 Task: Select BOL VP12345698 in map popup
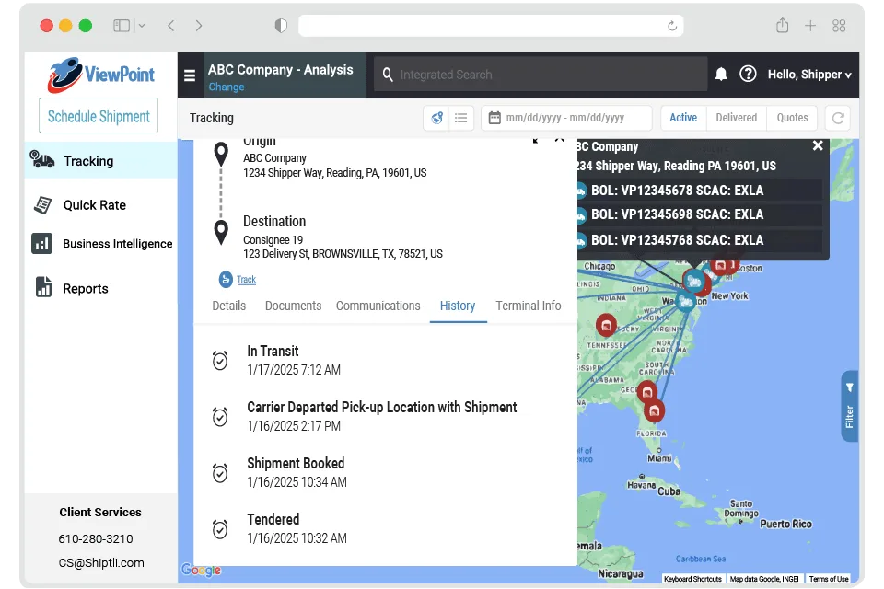[x=677, y=214]
